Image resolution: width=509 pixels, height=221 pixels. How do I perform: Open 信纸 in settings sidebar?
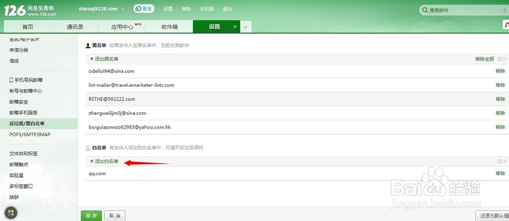click(x=14, y=61)
